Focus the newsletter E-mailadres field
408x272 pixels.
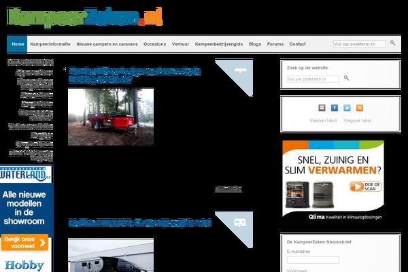(x=313, y=260)
